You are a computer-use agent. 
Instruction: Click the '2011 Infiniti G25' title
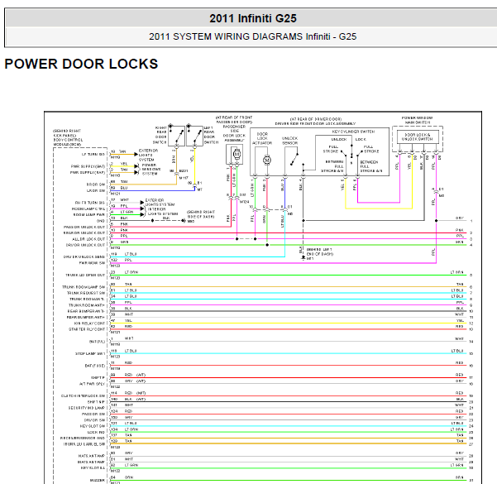[x=253, y=18]
